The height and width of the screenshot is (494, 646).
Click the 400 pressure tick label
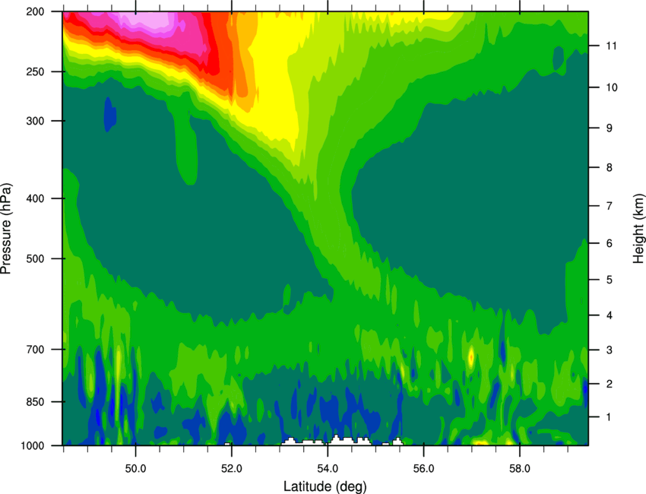pyautogui.click(x=35, y=198)
